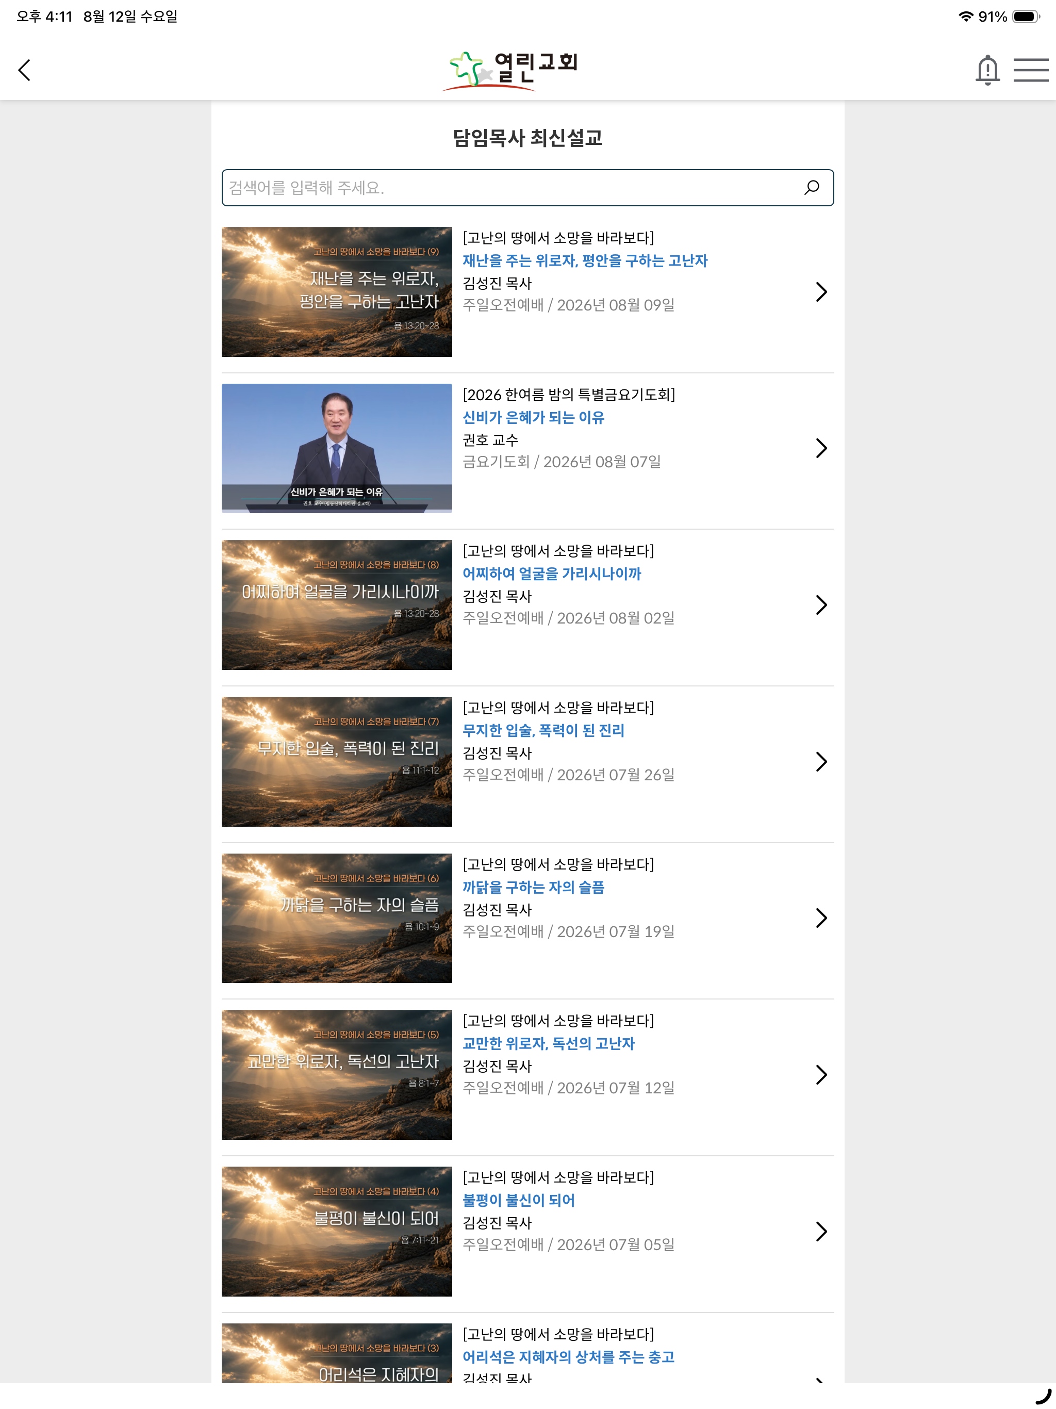
Task: Tap 김성진 목사 under 불평이 불신이 되어
Action: (x=497, y=1222)
